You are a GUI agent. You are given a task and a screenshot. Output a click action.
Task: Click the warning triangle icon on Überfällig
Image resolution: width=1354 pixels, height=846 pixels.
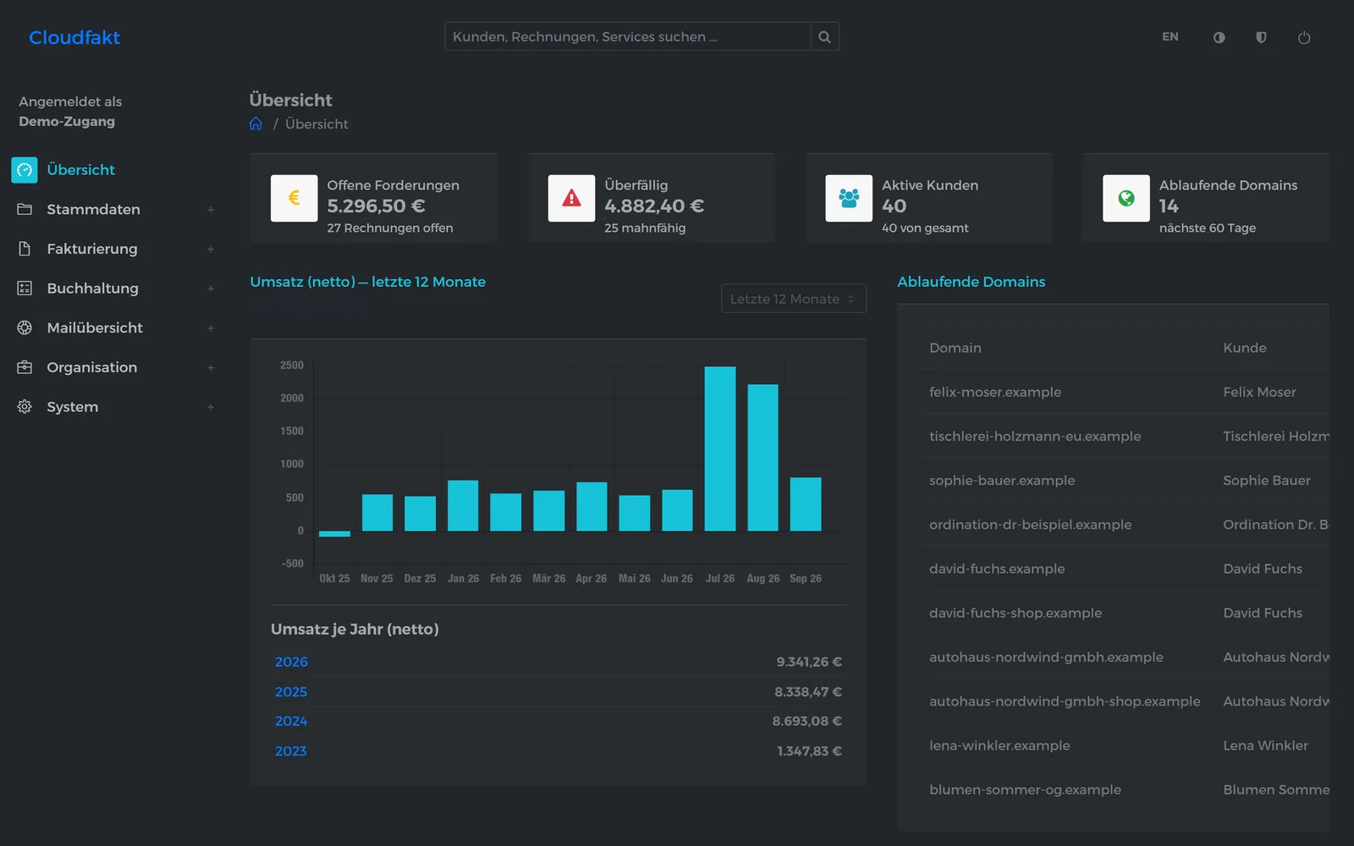tap(571, 198)
